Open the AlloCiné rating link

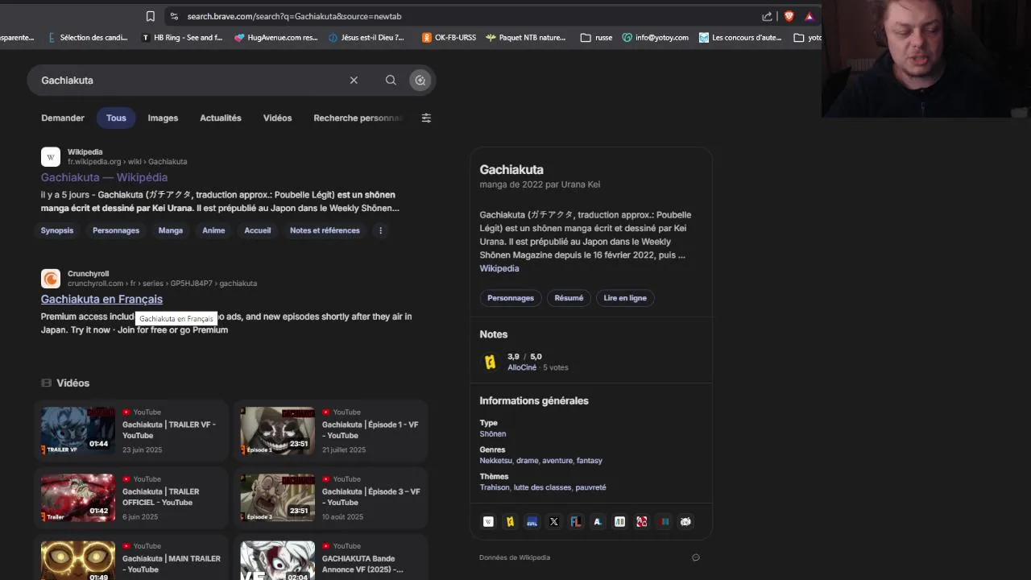click(x=522, y=367)
